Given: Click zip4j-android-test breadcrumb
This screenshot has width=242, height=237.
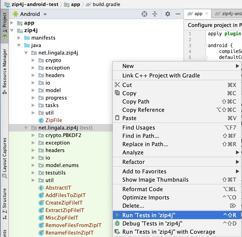Looking at the screenshot, I should coord(31,4).
